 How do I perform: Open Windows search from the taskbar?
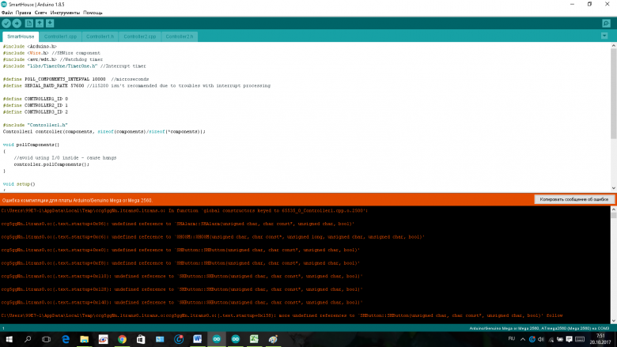point(28,339)
